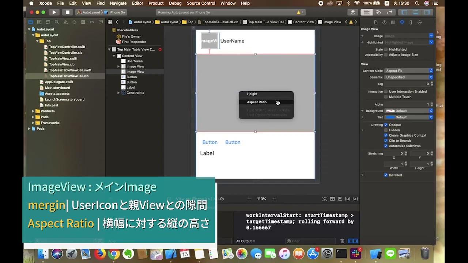Stop the running app with Stop button
Viewport: 468px width, 263px height.
coord(67,12)
